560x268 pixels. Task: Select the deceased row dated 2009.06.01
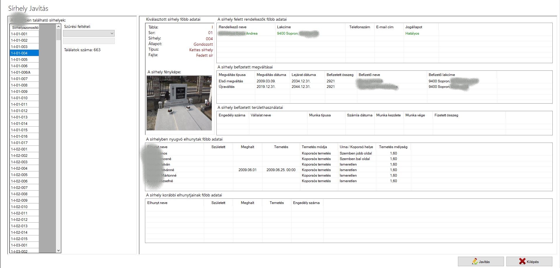pyautogui.click(x=247, y=170)
